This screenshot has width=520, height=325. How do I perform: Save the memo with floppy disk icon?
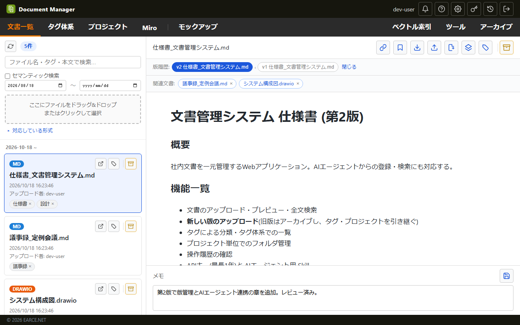[x=507, y=276]
